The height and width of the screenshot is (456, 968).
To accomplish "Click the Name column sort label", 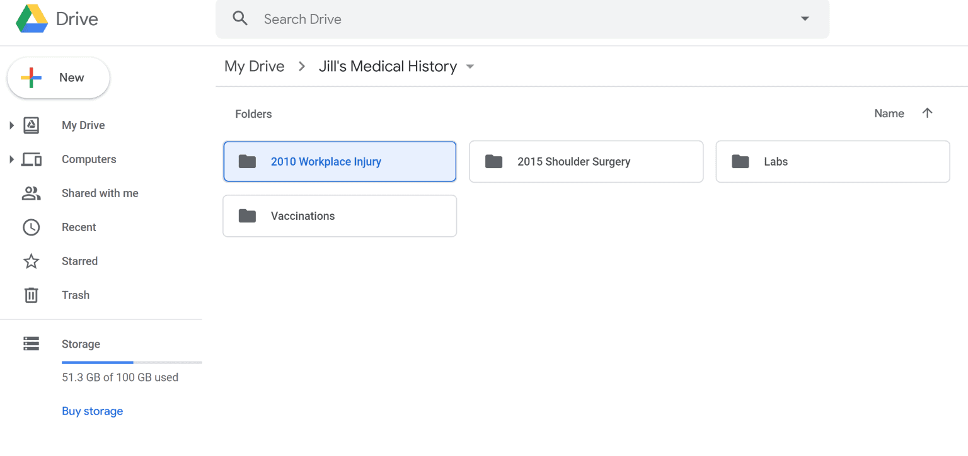I will pyautogui.click(x=889, y=113).
